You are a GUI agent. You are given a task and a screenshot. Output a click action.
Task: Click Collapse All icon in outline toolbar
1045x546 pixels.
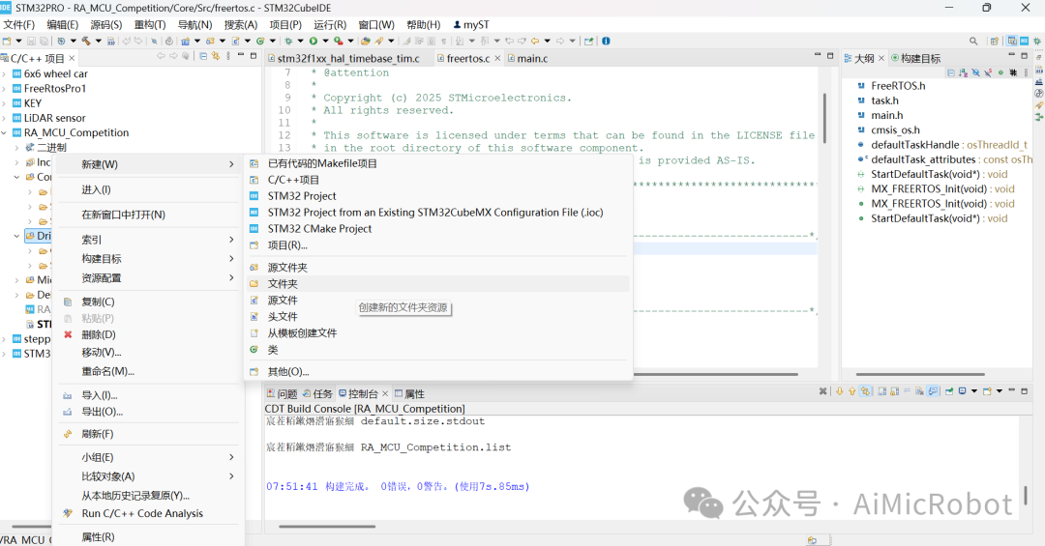click(x=951, y=72)
